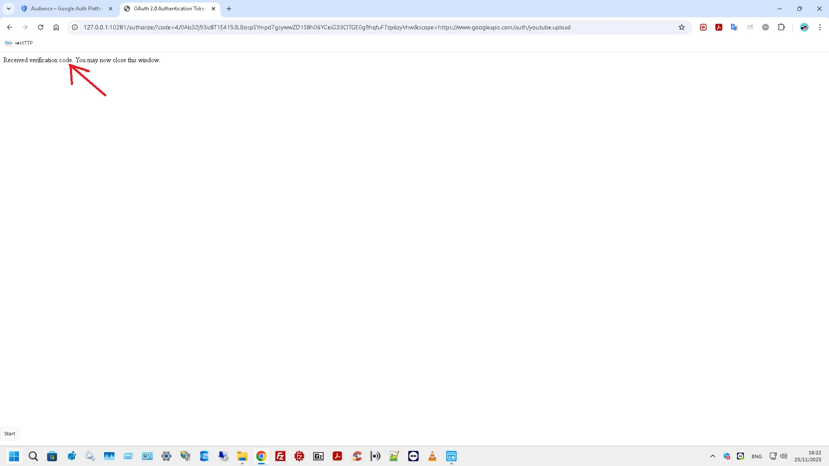Image resolution: width=829 pixels, height=466 pixels.
Task: Open the Google Translate extension
Action: 734,27
